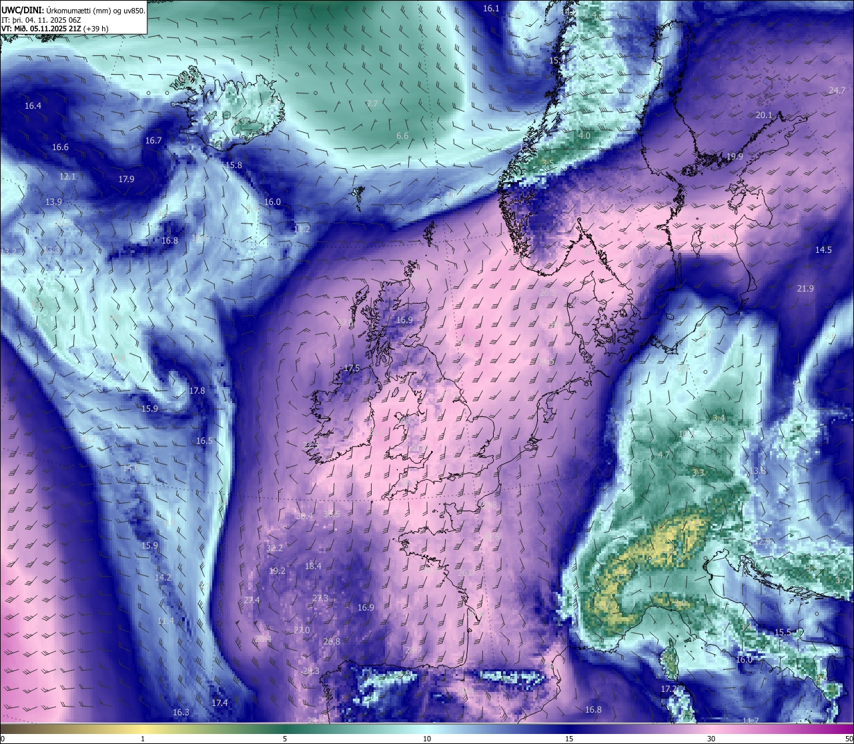Click the 11.2 map value
Viewport: 854px width, 744px height.
click(302, 230)
